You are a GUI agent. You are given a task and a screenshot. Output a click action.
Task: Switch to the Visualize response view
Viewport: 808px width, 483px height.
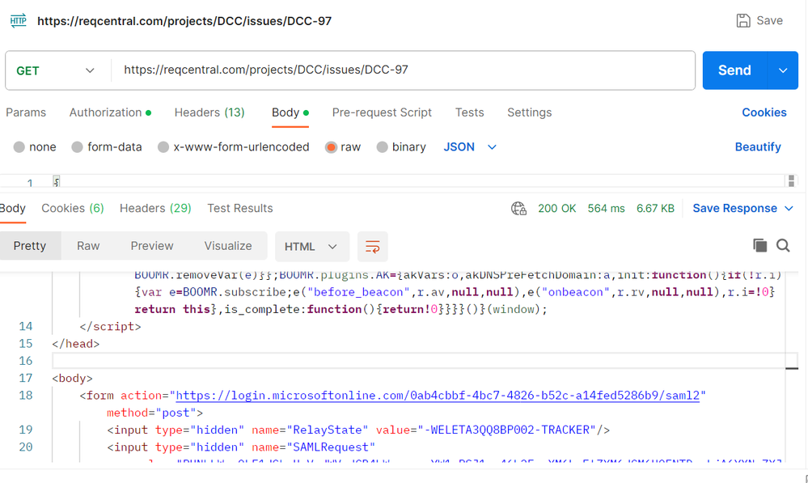228,246
